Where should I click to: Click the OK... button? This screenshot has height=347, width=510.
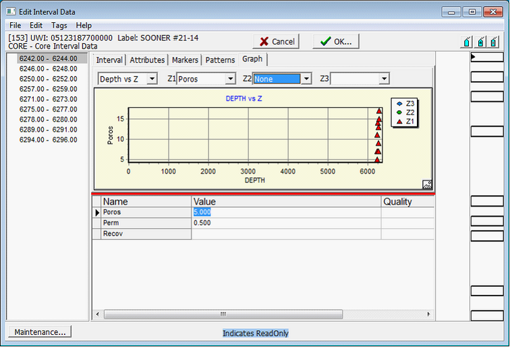point(336,41)
